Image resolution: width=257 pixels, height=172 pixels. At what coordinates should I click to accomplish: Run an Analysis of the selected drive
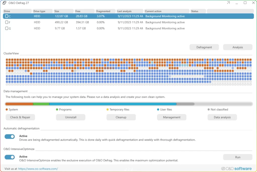click(x=237, y=47)
